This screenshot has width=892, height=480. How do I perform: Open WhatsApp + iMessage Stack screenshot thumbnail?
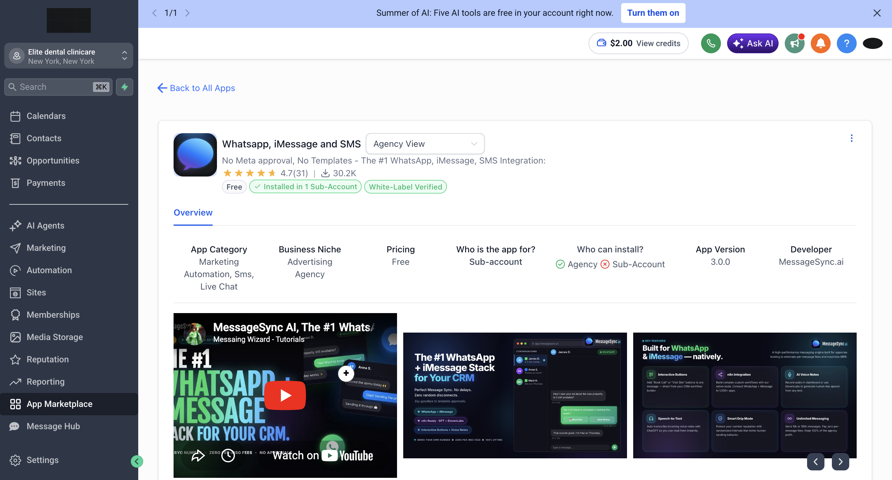515,395
